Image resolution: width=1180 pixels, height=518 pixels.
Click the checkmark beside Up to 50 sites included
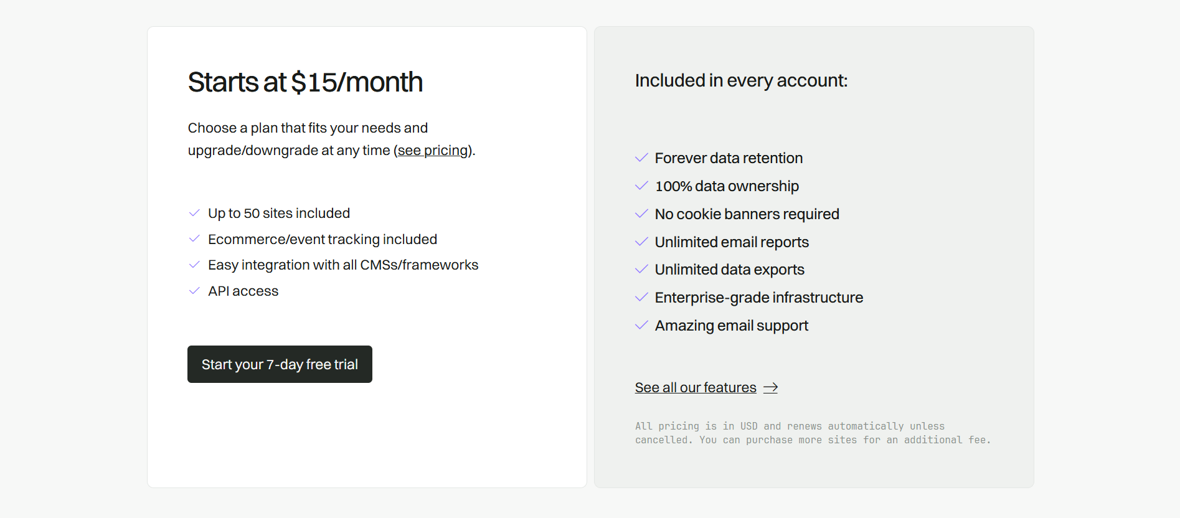click(x=194, y=213)
